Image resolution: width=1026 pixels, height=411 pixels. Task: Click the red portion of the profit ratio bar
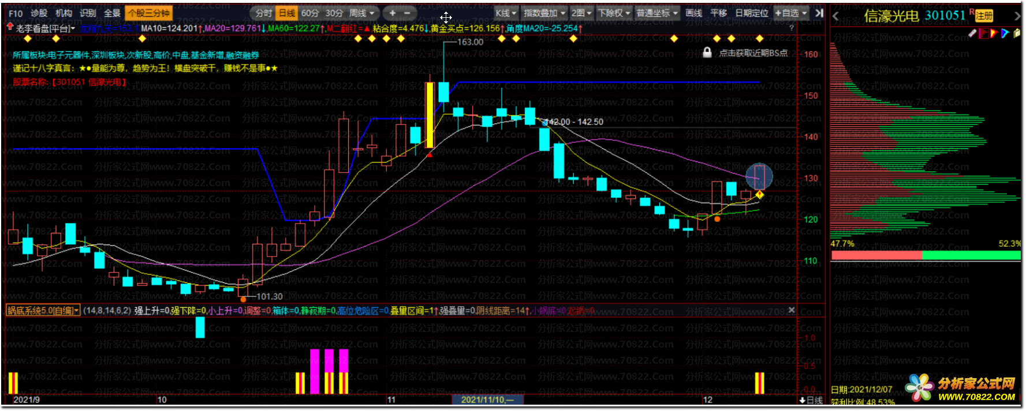(876, 255)
